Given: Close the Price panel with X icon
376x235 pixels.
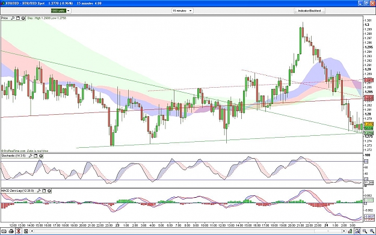Looking at the screenshot, I should 23,18.
